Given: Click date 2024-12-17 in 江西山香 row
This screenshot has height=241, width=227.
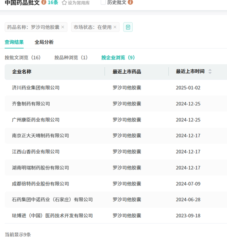Looking at the screenshot, I should coord(188,152).
